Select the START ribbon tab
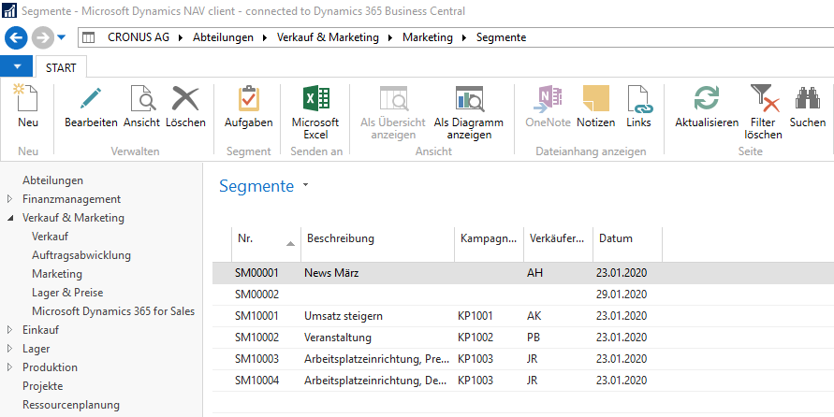This screenshot has width=834, height=417. pyautogui.click(x=61, y=67)
